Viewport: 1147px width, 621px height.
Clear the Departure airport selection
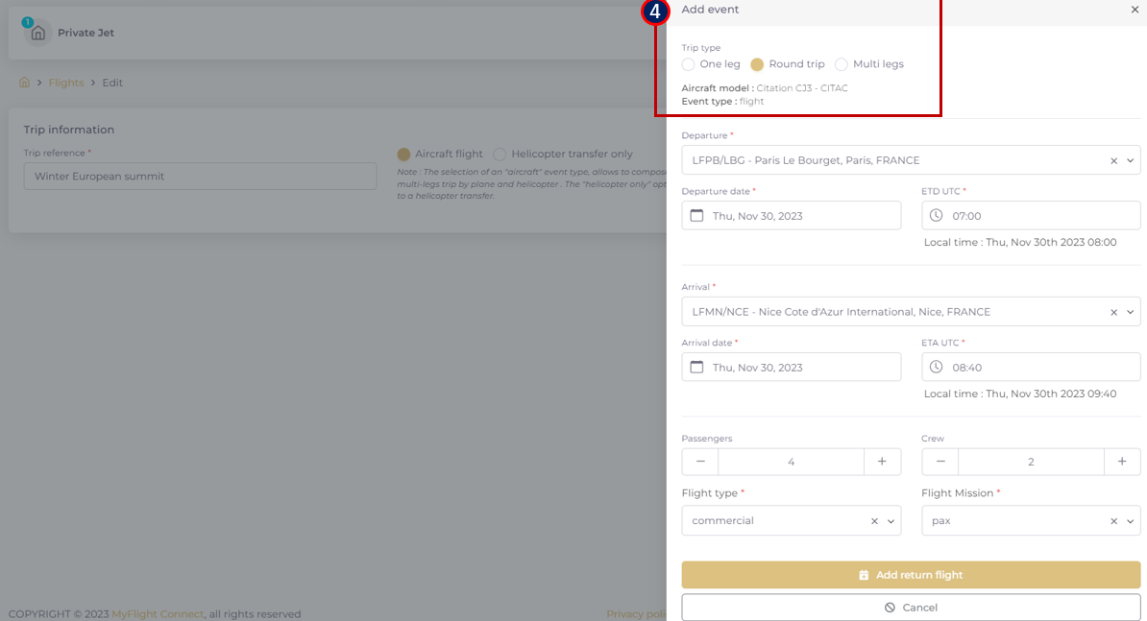click(x=1113, y=161)
